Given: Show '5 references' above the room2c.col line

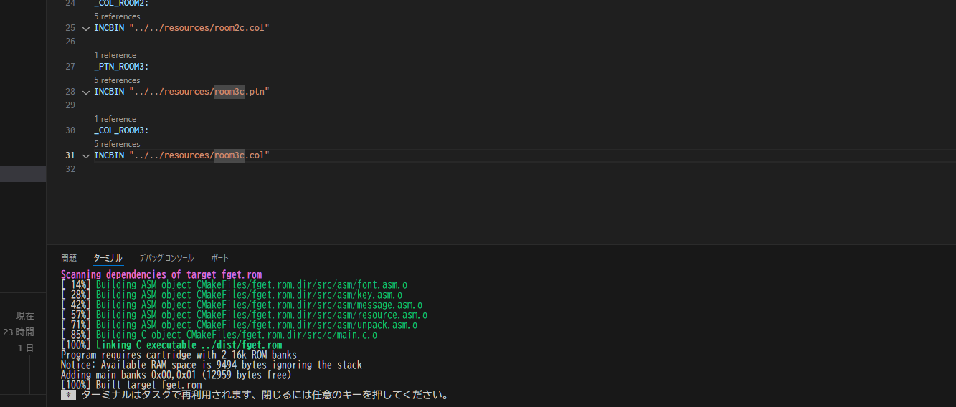Looking at the screenshot, I should tap(117, 16).
